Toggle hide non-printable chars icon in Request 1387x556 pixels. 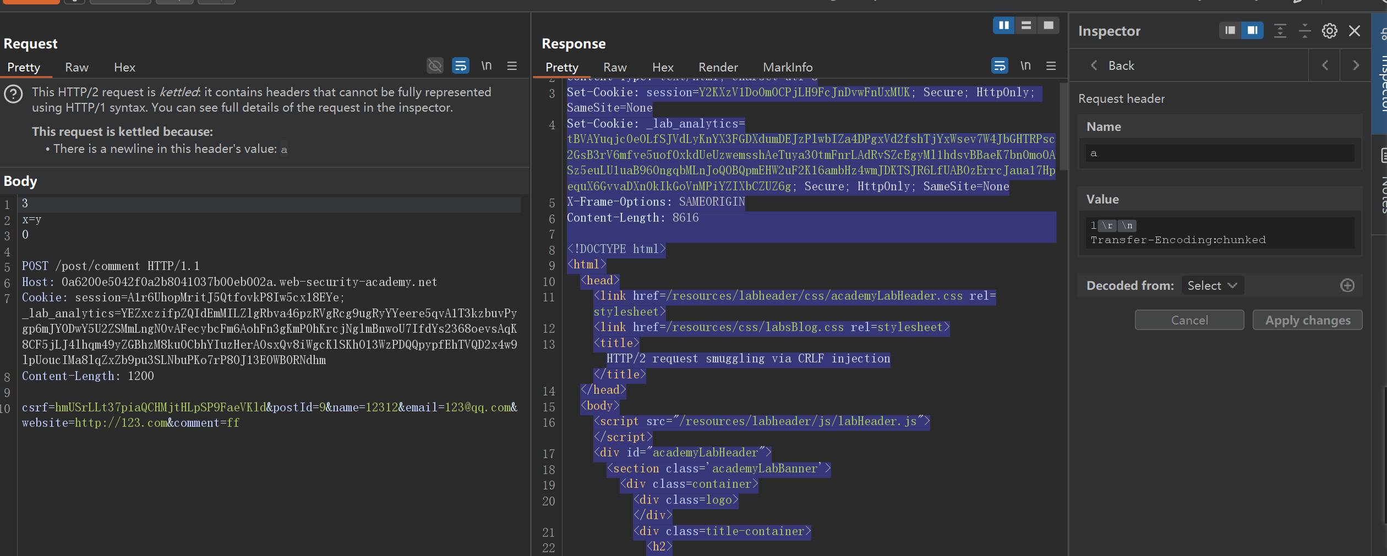coord(435,66)
